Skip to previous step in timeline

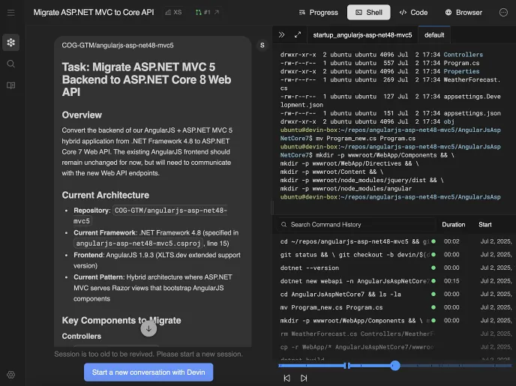287,378
